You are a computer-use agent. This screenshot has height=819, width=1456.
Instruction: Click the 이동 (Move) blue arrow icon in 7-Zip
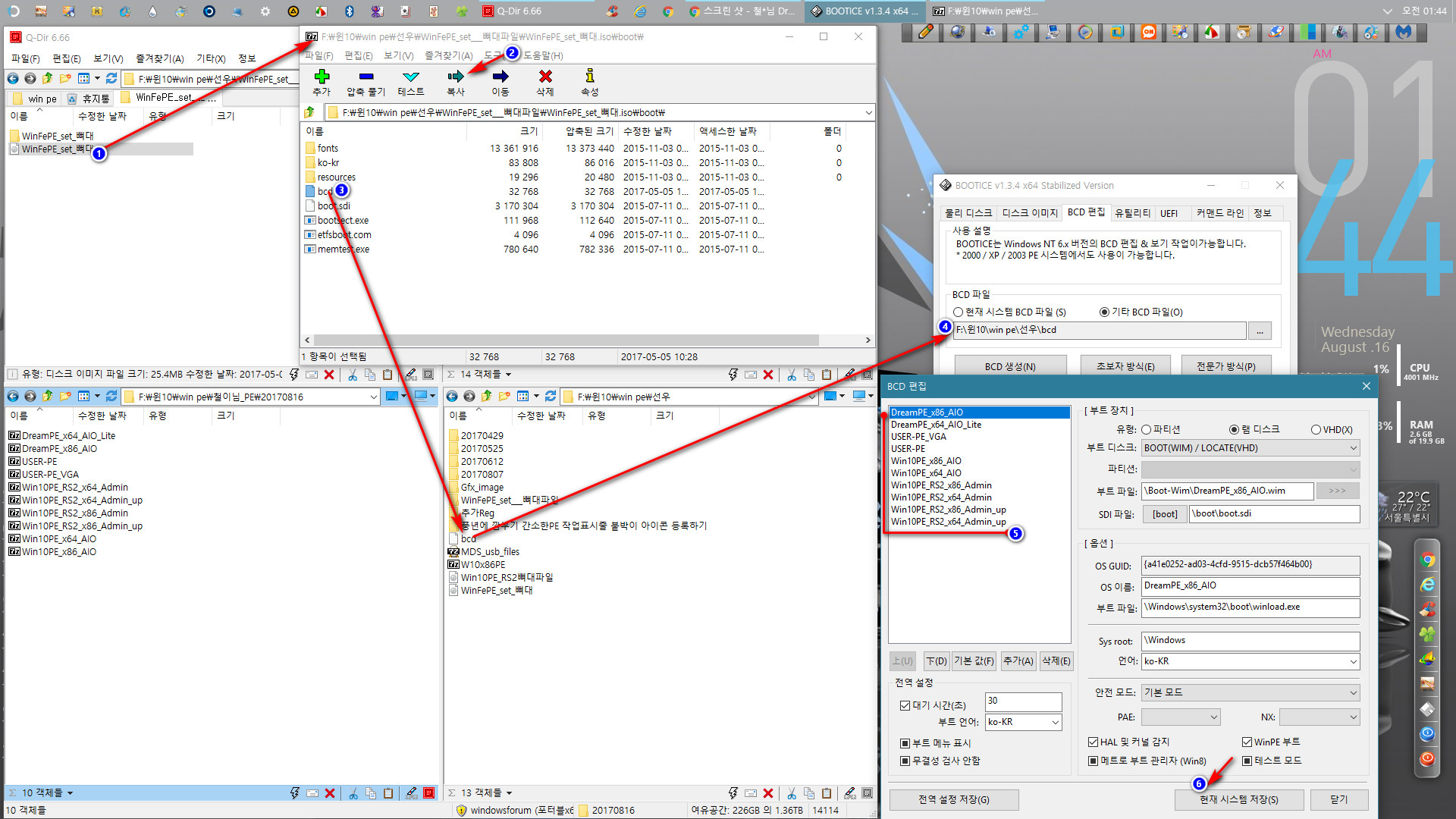(500, 77)
